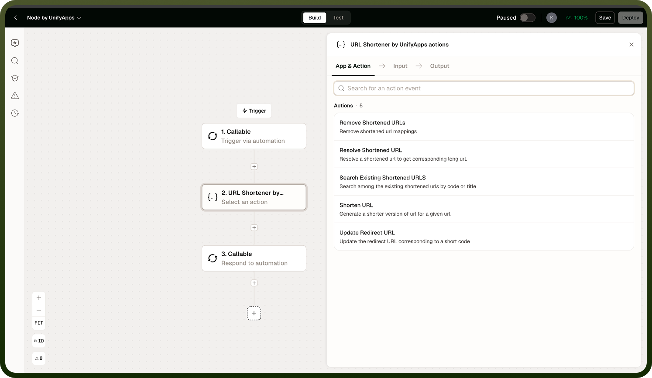The width and height of the screenshot is (652, 378).
Task: Toggle the Paused automation switch
Action: tap(527, 18)
